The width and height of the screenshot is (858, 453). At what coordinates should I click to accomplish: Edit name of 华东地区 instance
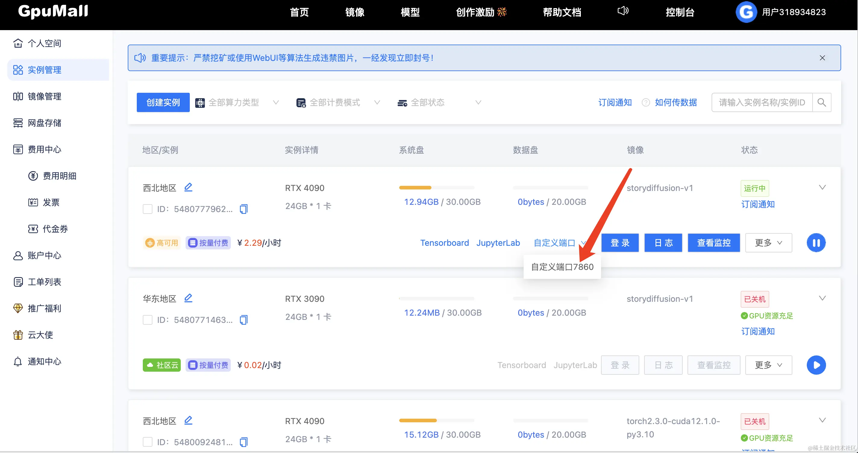pos(188,298)
